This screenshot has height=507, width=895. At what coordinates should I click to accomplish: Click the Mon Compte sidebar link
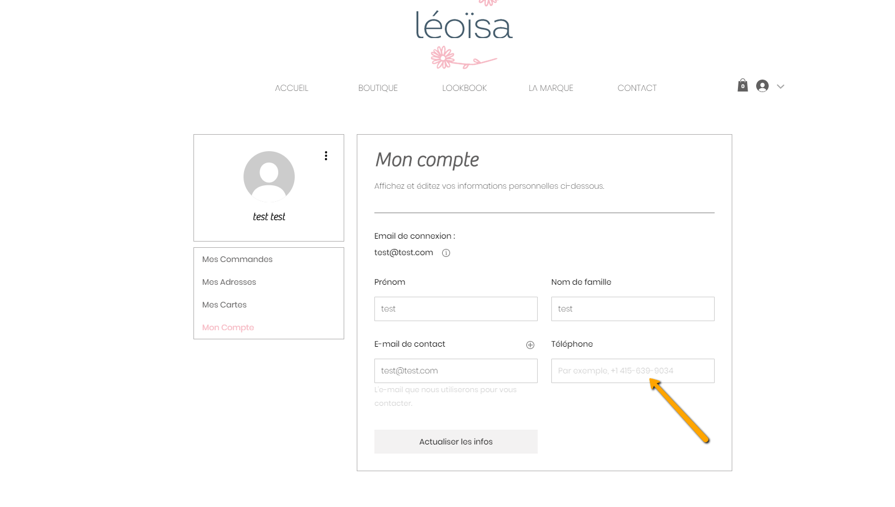pos(228,327)
